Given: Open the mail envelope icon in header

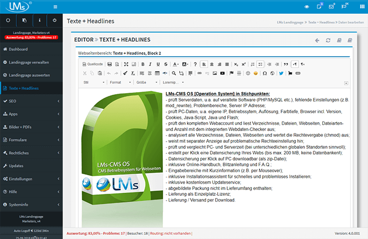Looking at the screenshot, I should tap(331, 6).
